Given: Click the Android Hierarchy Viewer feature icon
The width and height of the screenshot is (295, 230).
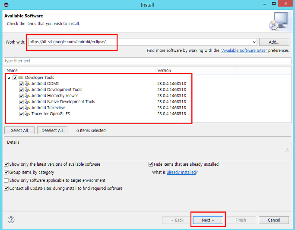Looking at the screenshot, I should pyautogui.click(x=27, y=95).
